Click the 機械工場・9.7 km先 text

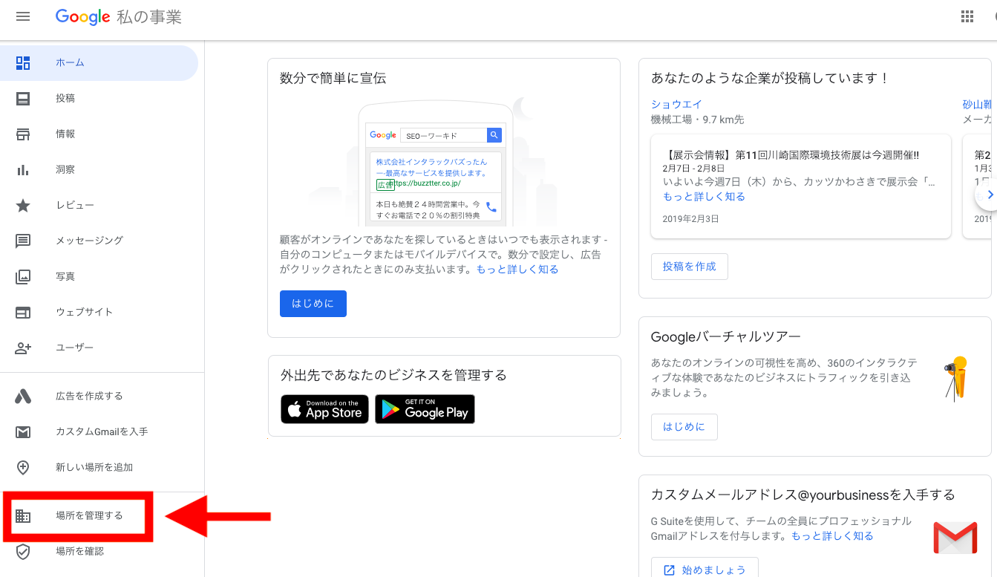point(697,120)
